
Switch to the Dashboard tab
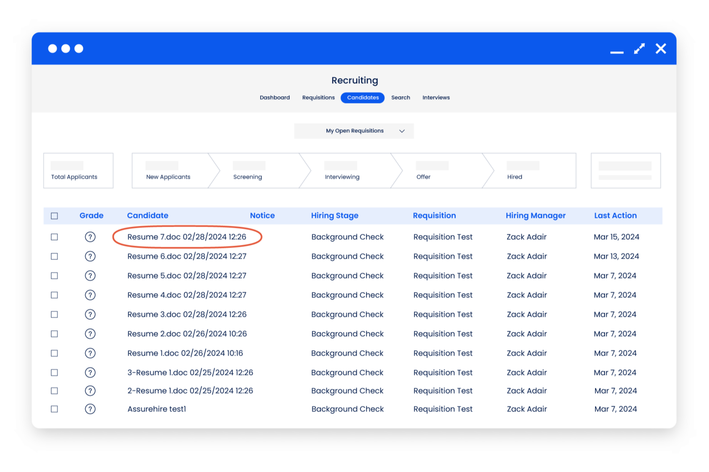point(274,98)
